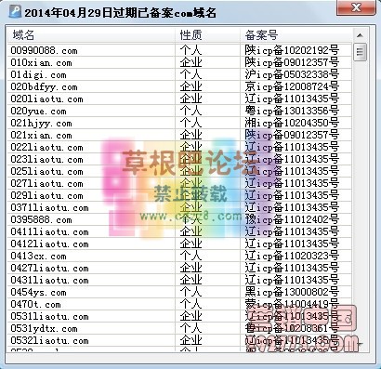
Task: Click the scrollbar up arrow
Action: pyautogui.click(x=360, y=35)
